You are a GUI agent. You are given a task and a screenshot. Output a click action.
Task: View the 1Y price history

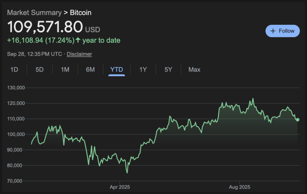[143, 69]
